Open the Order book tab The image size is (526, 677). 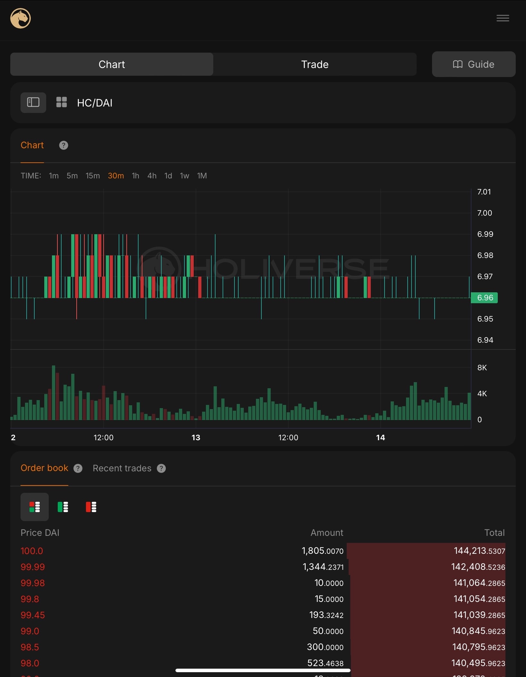tap(44, 468)
